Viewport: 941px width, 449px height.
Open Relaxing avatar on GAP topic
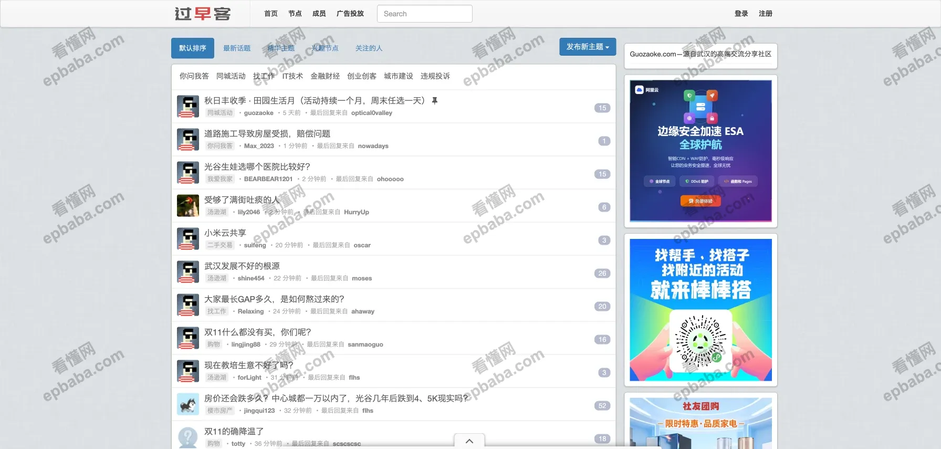(x=188, y=305)
